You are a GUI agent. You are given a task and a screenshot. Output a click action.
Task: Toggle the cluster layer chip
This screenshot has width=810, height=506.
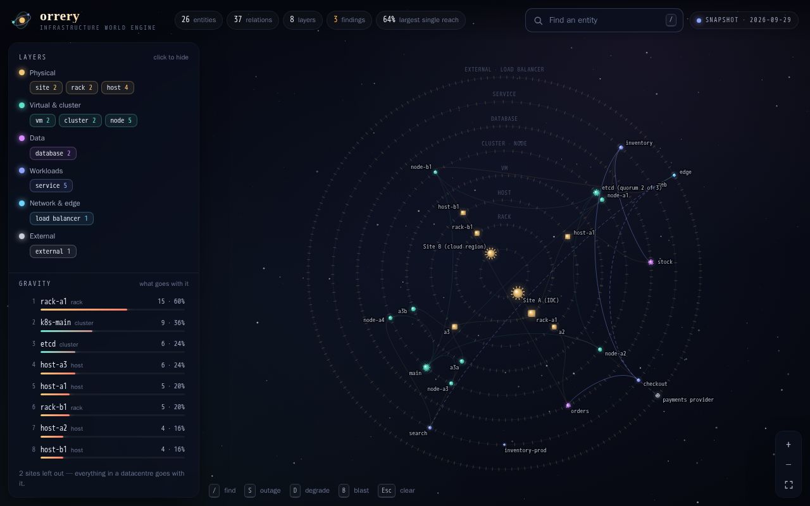coord(80,121)
